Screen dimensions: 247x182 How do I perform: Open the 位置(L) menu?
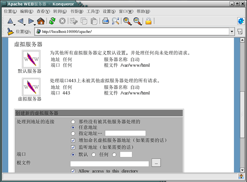(x=10, y=12)
